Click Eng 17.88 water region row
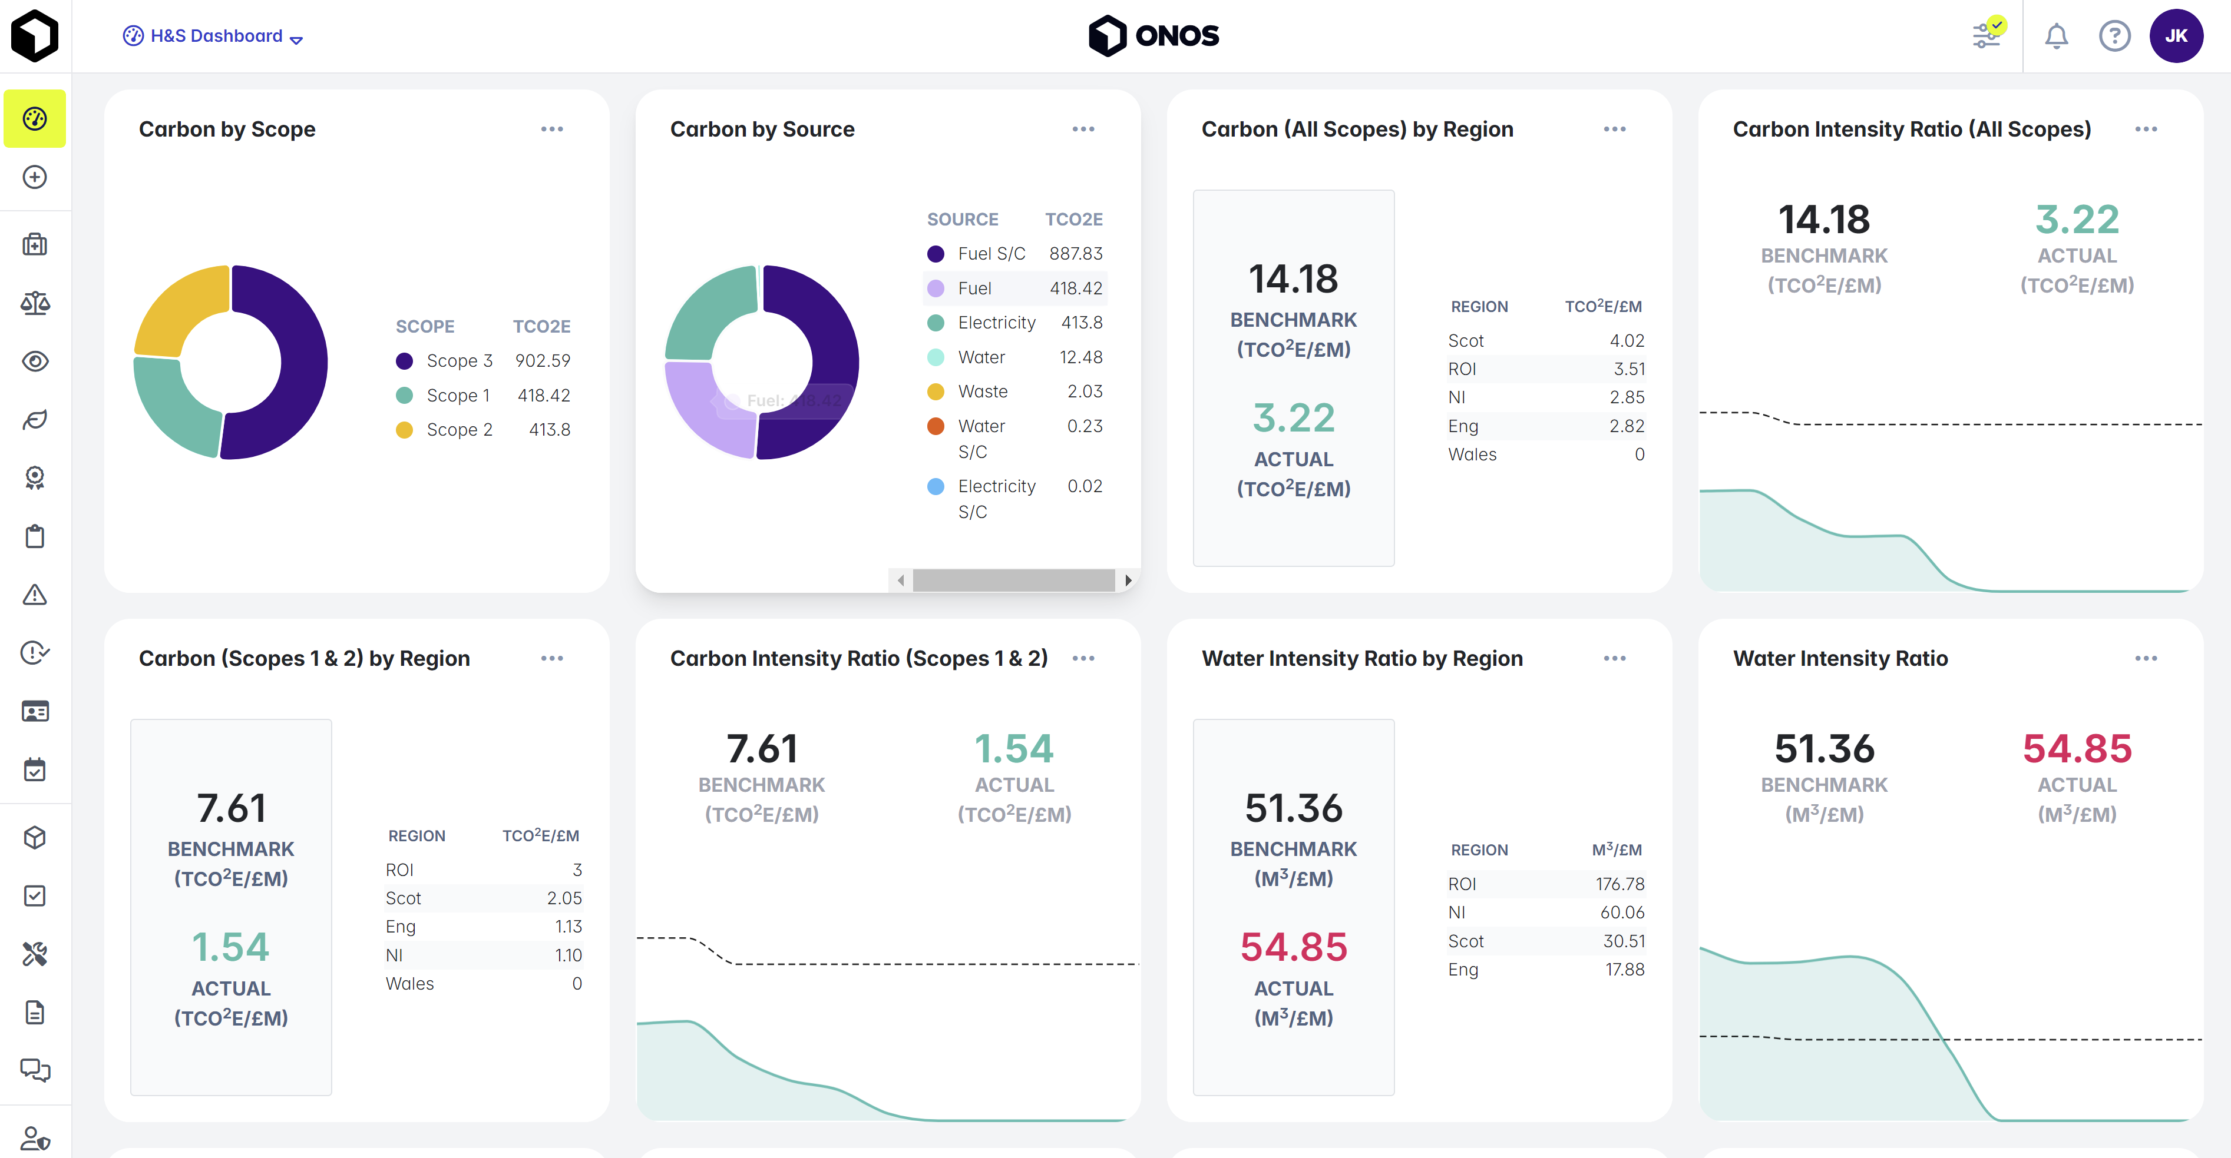2231x1158 pixels. point(1546,970)
